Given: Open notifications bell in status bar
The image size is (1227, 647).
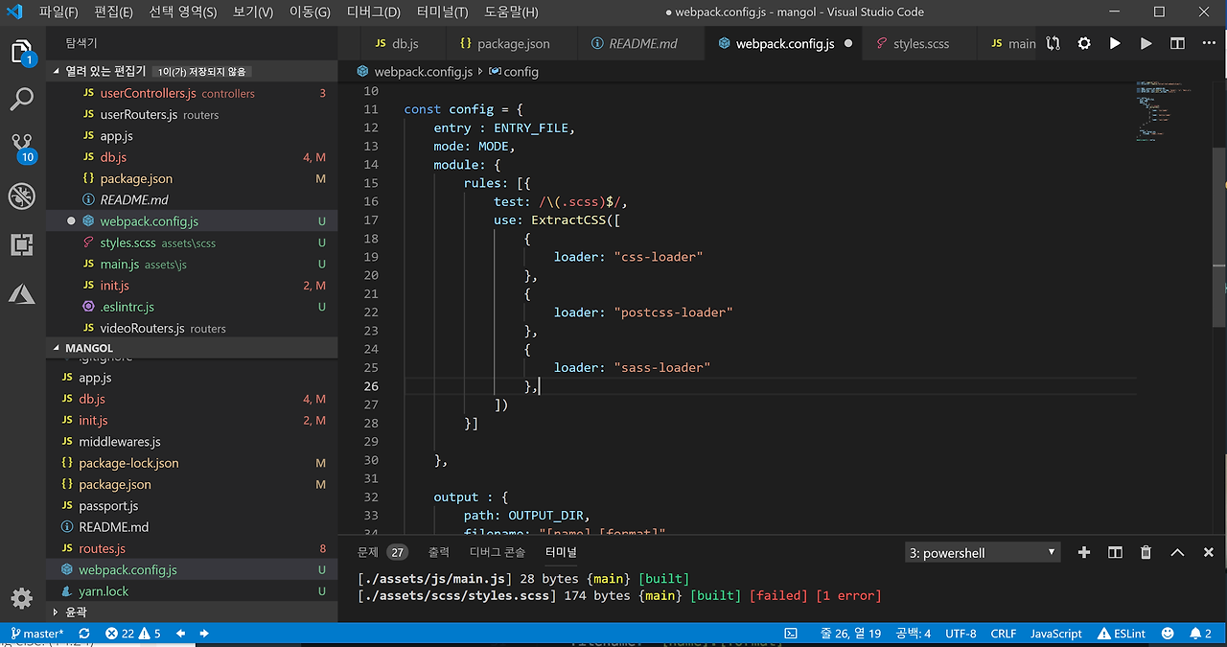Looking at the screenshot, I should [1194, 634].
